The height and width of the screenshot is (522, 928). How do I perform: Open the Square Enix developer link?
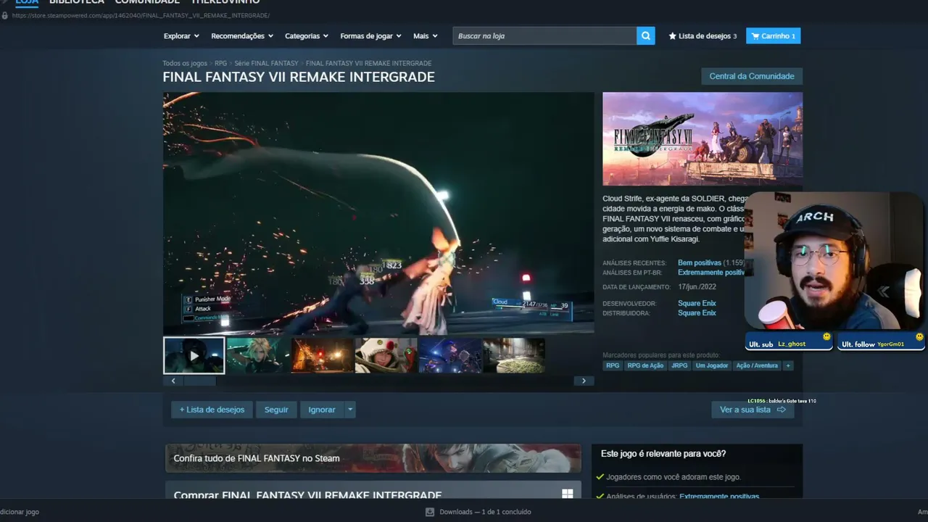click(x=697, y=303)
